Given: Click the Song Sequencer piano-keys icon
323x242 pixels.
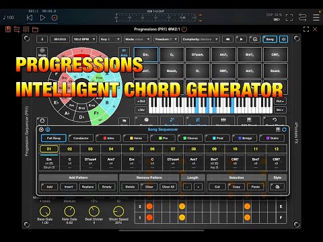Looking at the screenshot, I should click(278, 130).
